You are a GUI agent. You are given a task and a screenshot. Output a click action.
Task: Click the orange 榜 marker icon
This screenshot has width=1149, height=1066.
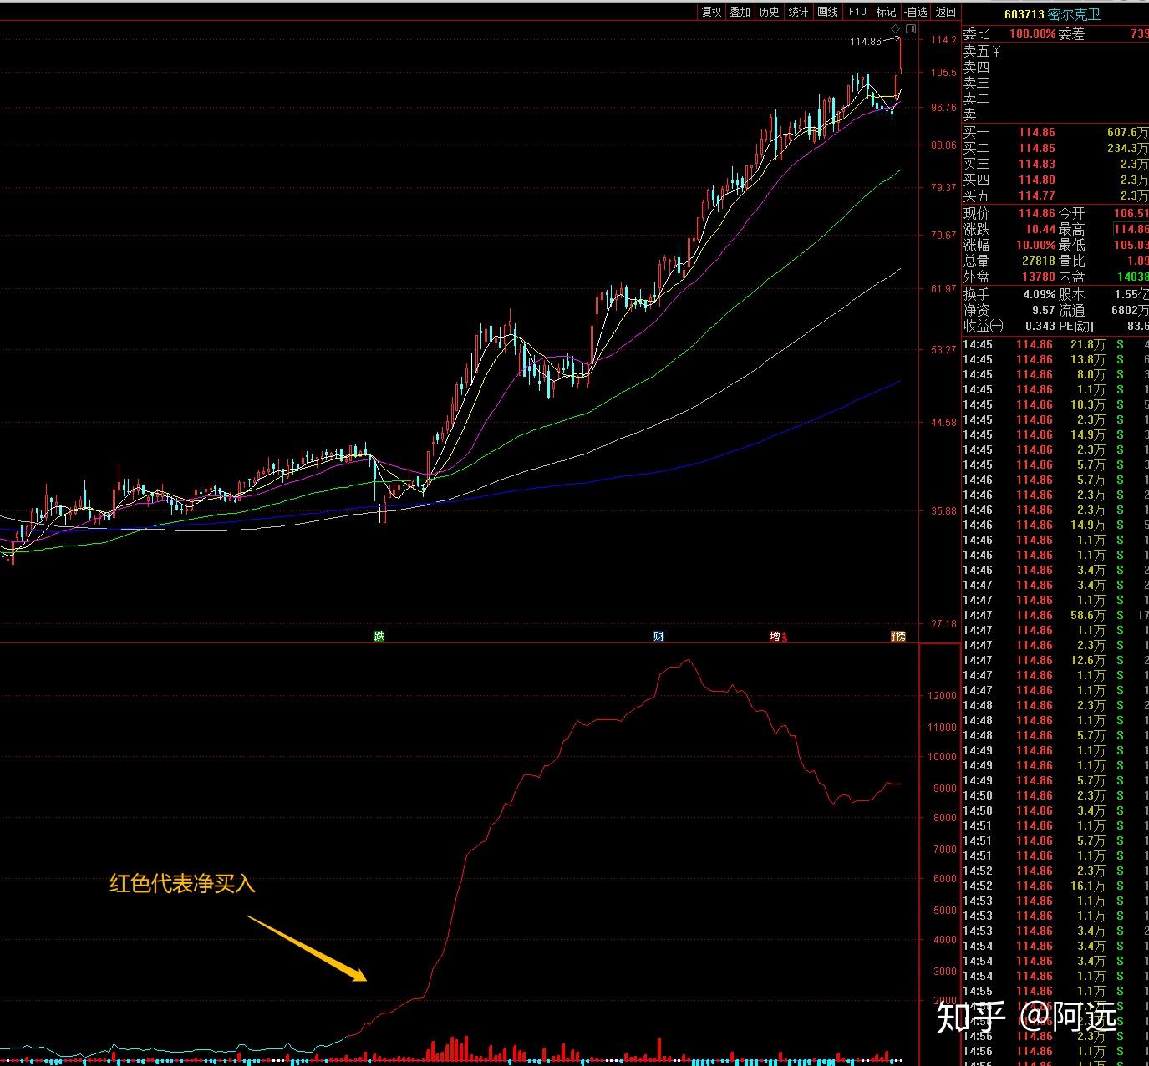898,637
